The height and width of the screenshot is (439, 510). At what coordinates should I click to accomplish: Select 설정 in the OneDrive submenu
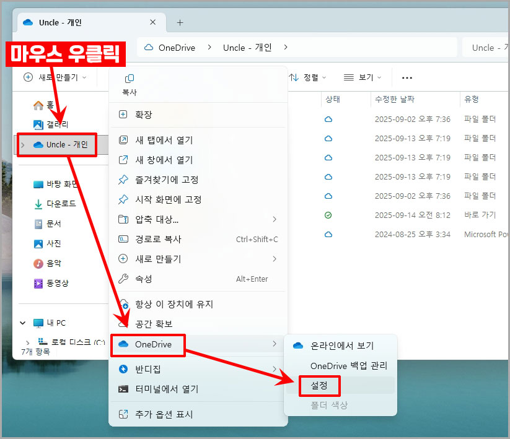pos(319,385)
